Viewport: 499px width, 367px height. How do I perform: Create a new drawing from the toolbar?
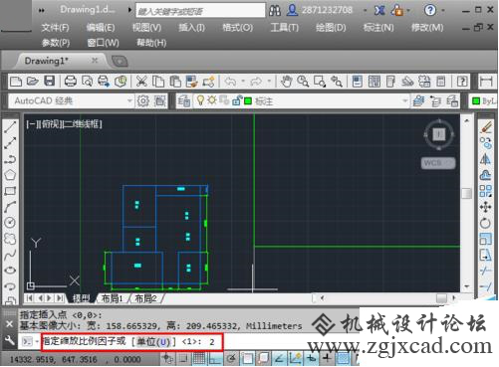[x=16, y=82]
